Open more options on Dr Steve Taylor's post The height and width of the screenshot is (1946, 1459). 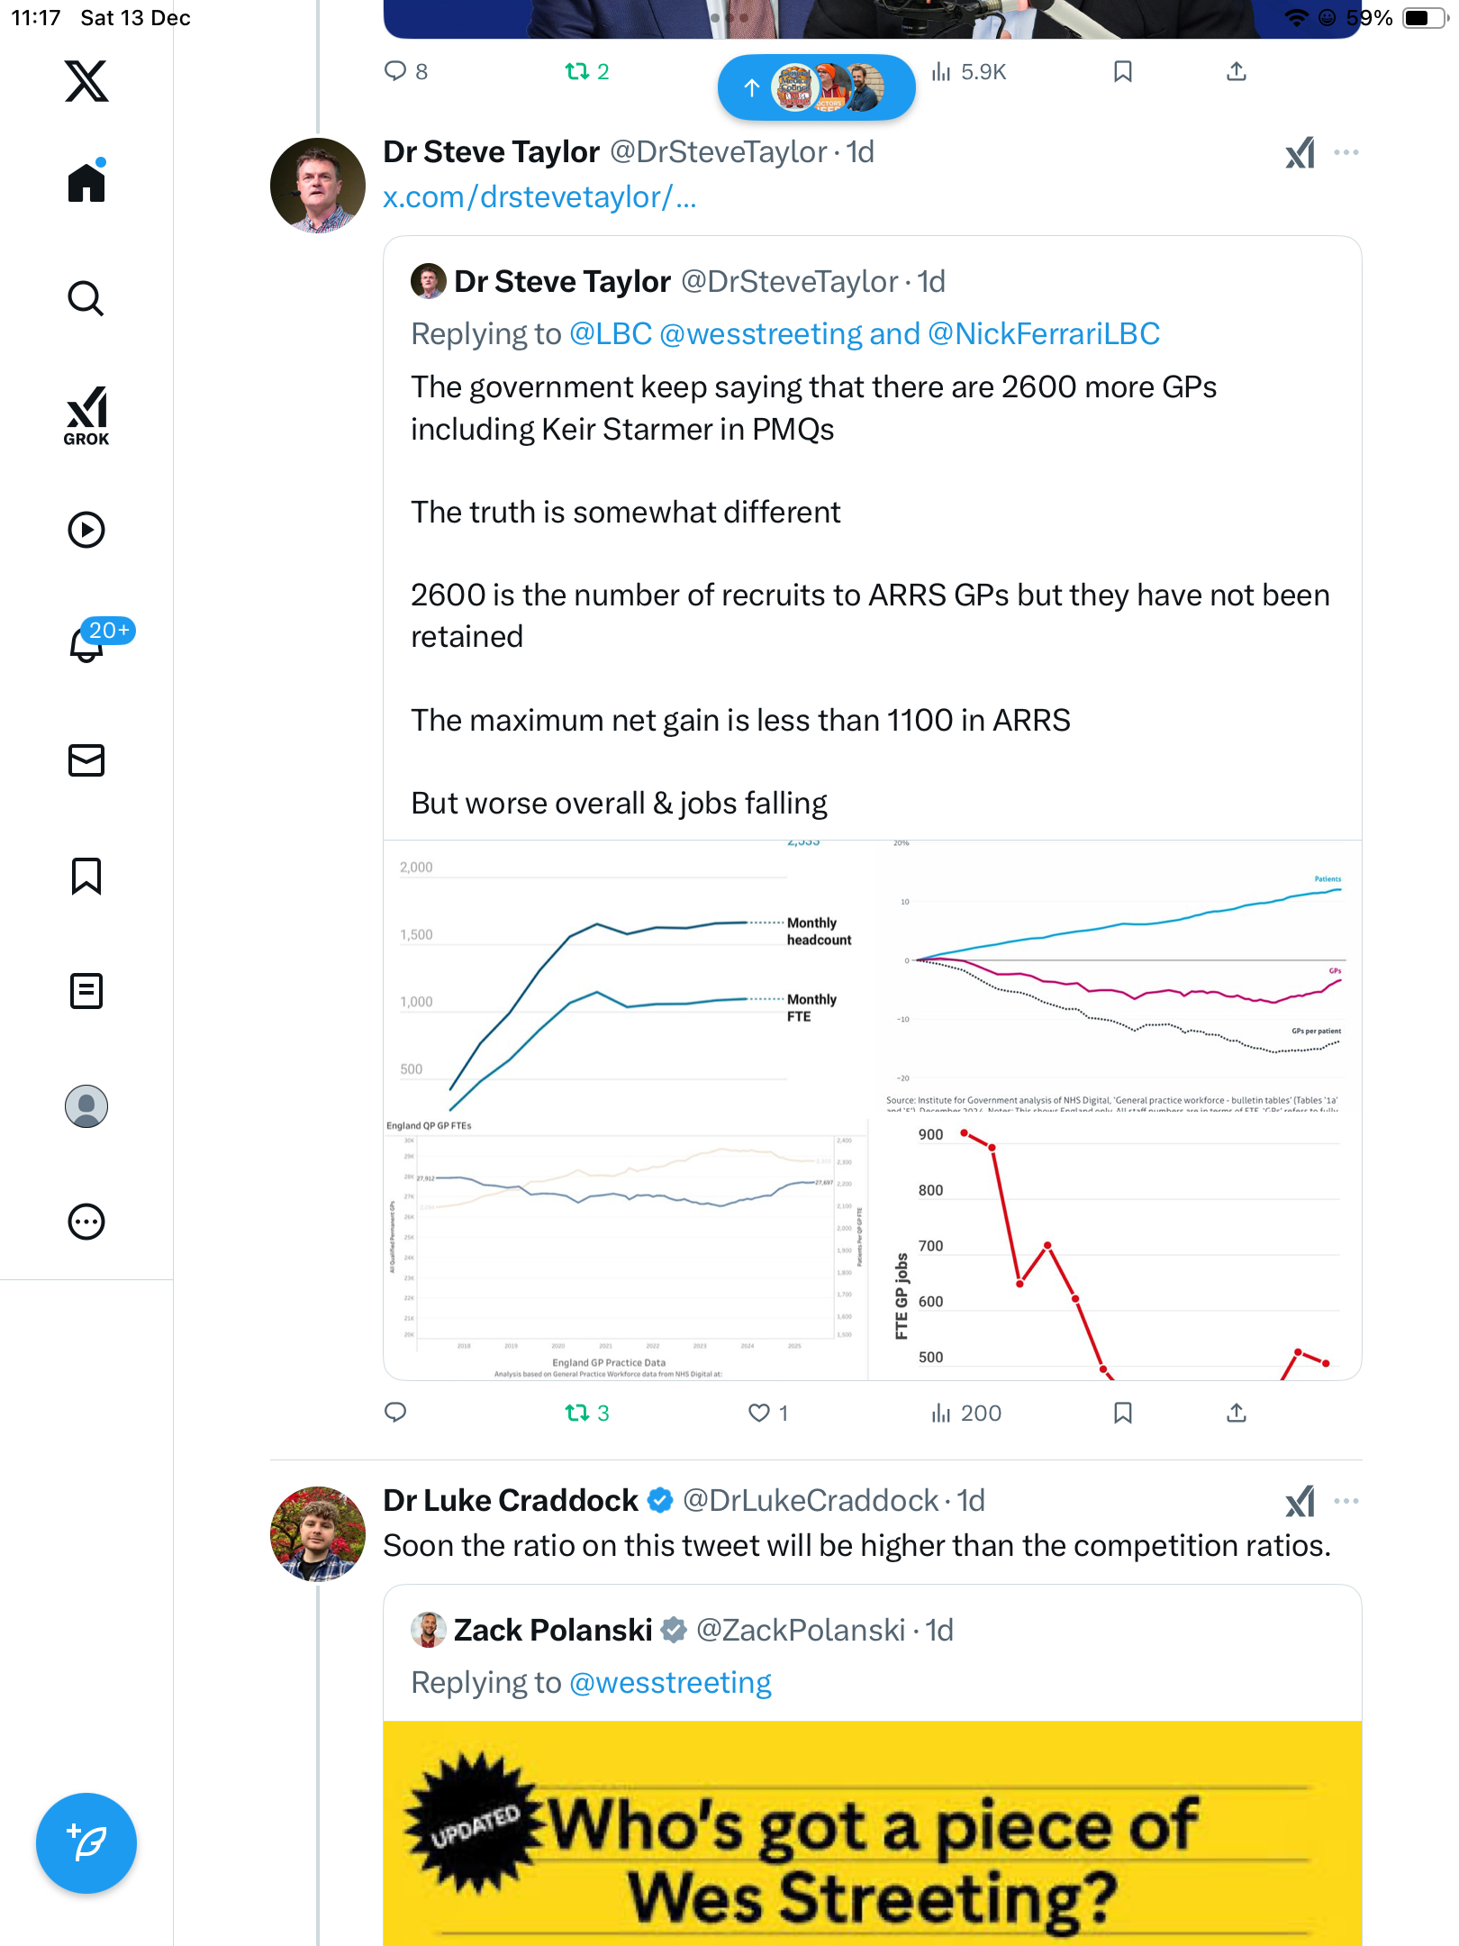(1346, 152)
